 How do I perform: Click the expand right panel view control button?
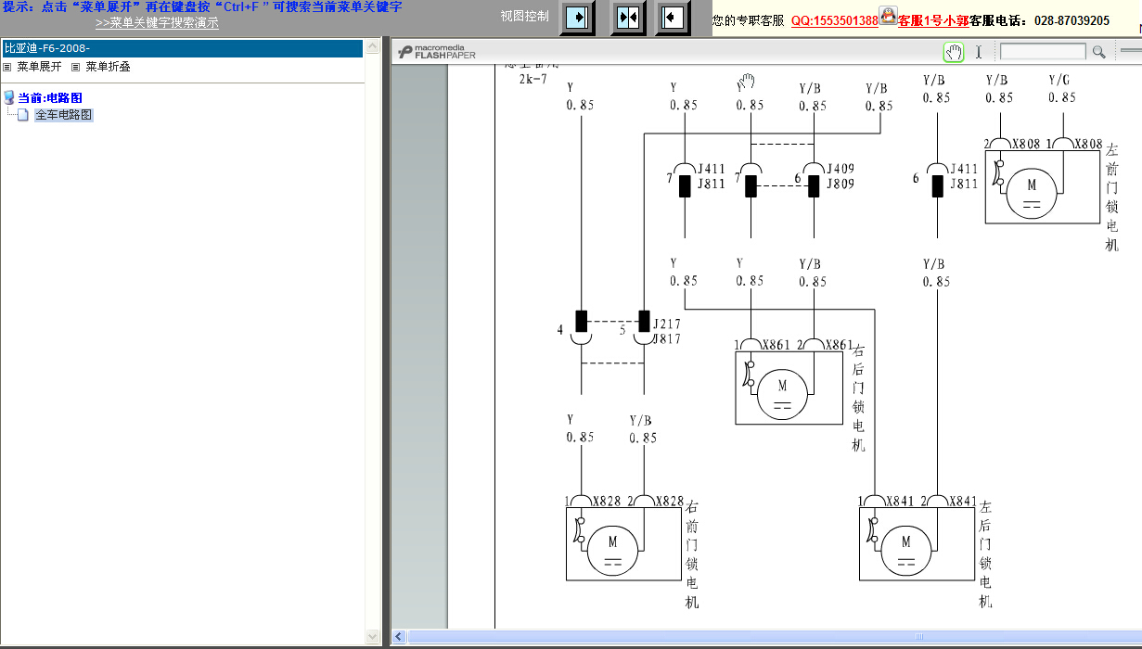tap(578, 19)
